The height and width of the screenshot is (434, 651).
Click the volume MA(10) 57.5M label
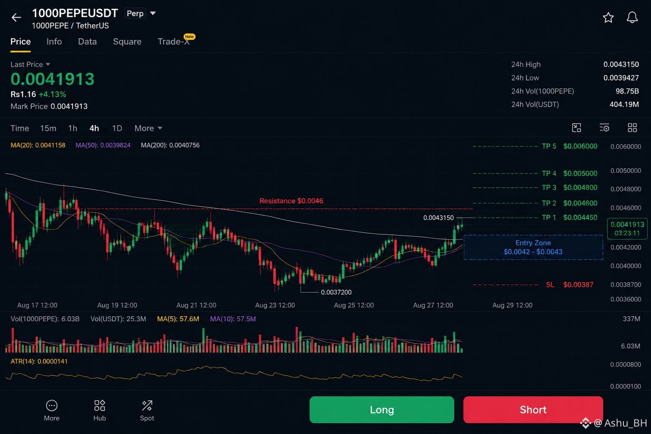click(233, 319)
